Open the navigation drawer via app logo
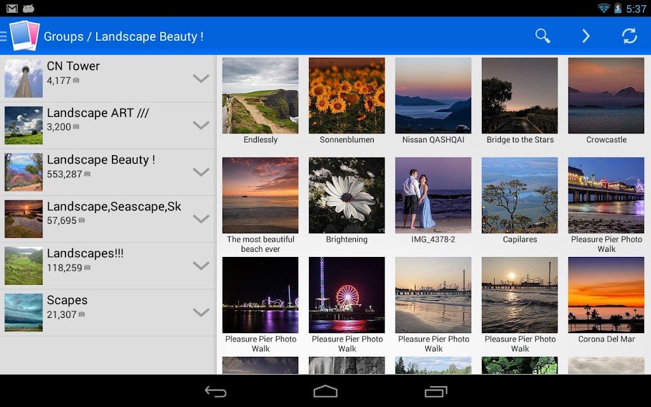 pos(24,36)
